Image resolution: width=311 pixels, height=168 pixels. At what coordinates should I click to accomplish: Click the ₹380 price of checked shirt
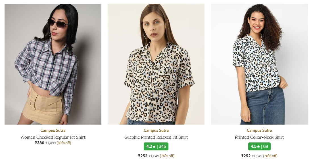click(x=39, y=143)
